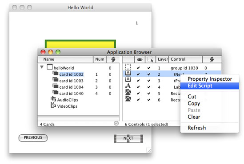Click the VideoClips filmstrip icon
The width and height of the screenshot is (244, 164).
pyautogui.click(x=53, y=105)
